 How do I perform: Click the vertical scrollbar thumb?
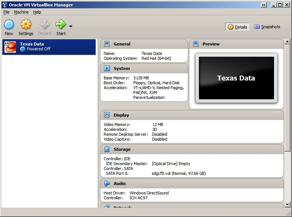click(287, 98)
